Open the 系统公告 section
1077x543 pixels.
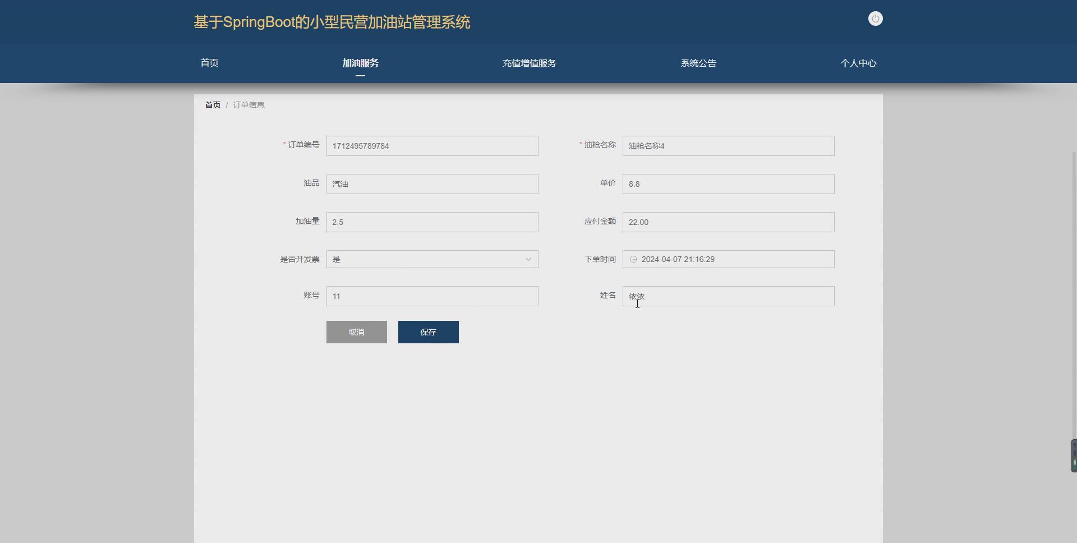698,63
